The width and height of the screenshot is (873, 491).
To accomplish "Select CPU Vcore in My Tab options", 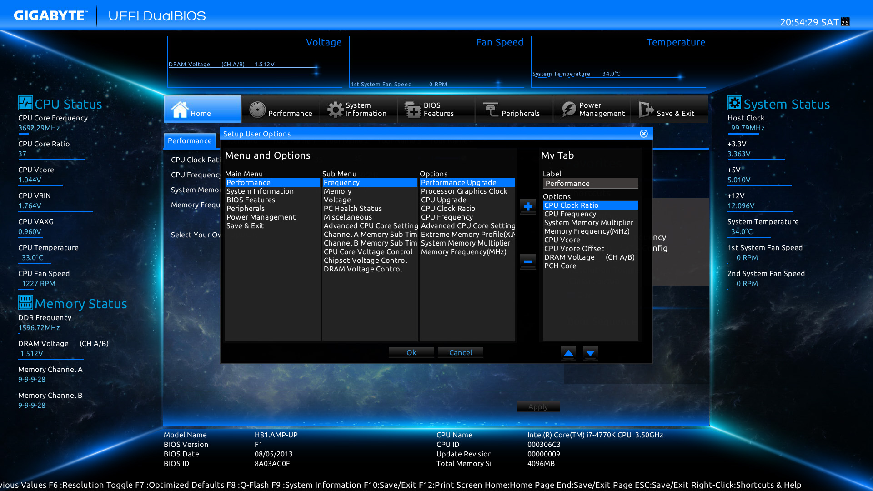I will click(x=590, y=240).
